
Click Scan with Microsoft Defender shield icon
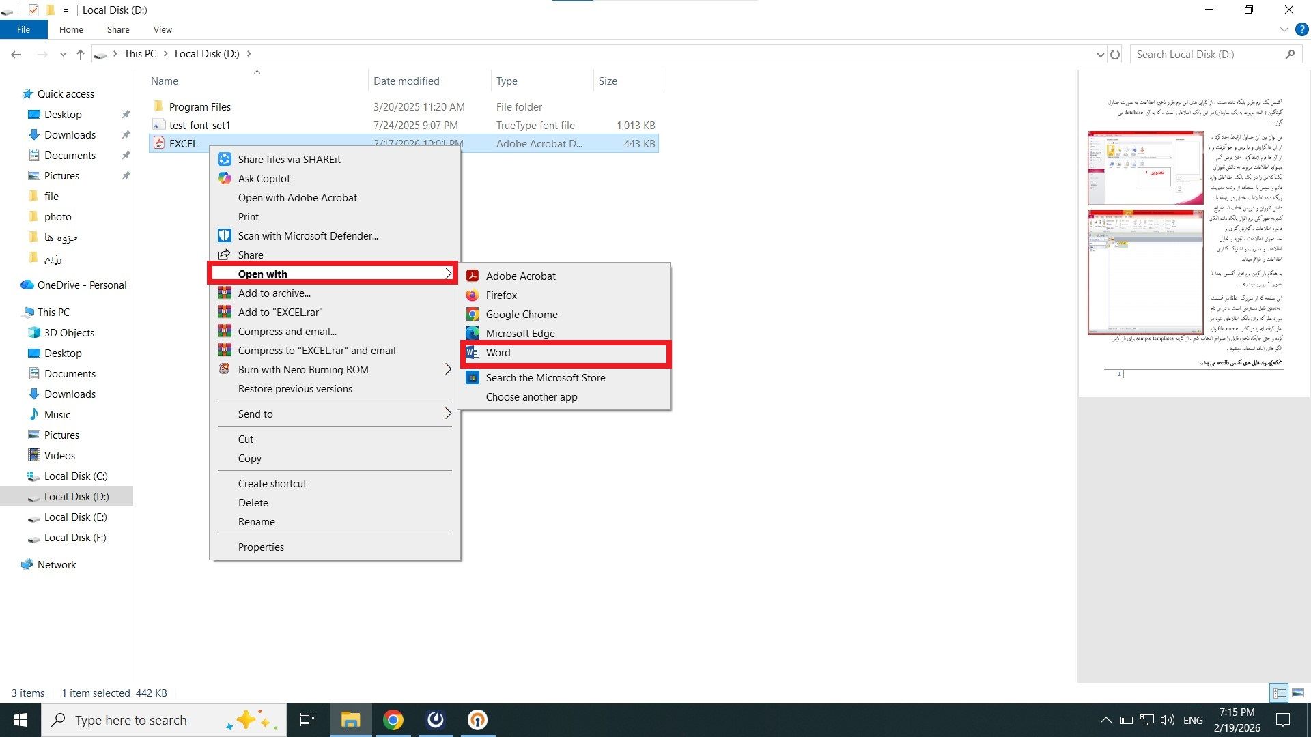click(225, 236)
